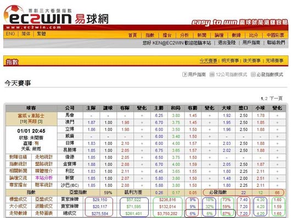
Task: Open 指數統計 link
Action: pyautogui.click(x=18, y=164)
